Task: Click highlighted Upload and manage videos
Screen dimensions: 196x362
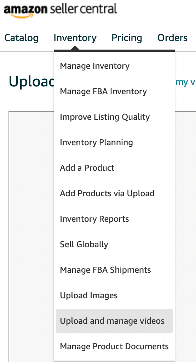Action: pyautogui.click(x=114, y=321)
